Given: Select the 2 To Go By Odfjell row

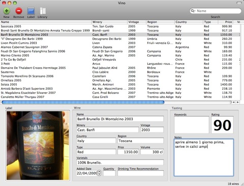Looking at the screenshot, I should [120, 60].
